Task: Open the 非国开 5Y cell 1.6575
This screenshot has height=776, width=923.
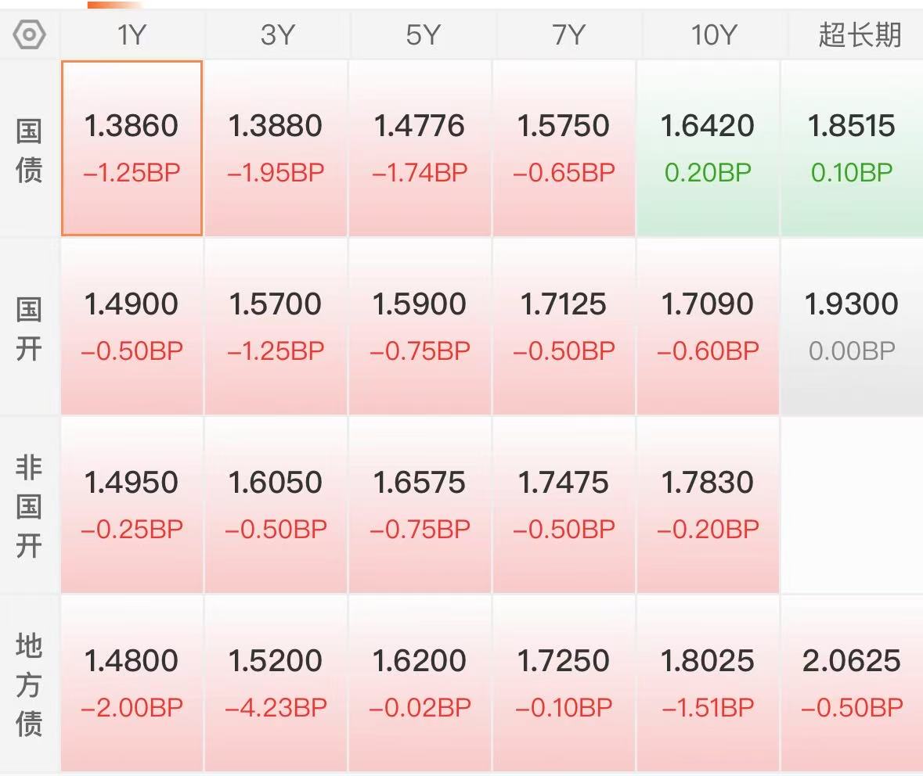Action: point(420,505)
